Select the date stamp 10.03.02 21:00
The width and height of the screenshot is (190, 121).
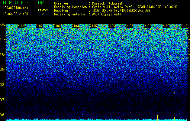click(15, 14)
